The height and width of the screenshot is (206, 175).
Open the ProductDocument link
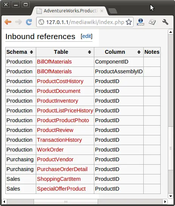58,91
